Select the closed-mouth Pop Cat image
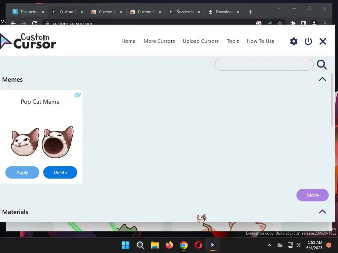338x253 pixels. pos(25,142)
